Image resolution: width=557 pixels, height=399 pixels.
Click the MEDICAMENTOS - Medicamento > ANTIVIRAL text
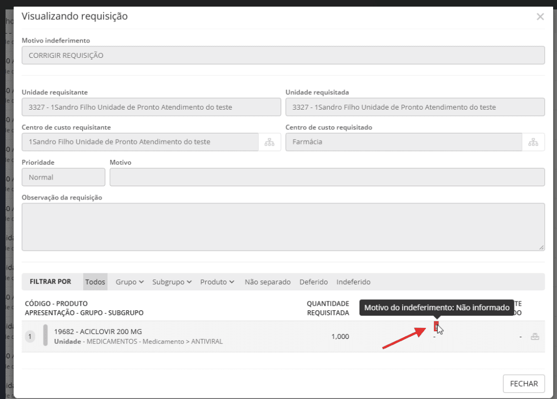pyautogui.click(x=154, y=342)
